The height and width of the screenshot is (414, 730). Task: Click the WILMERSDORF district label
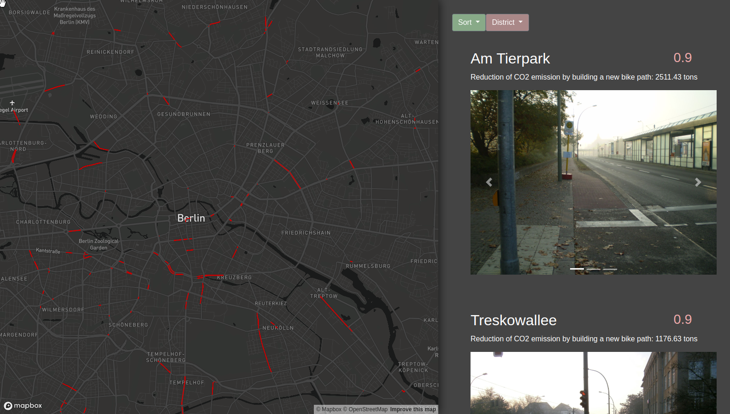point(63,310)
